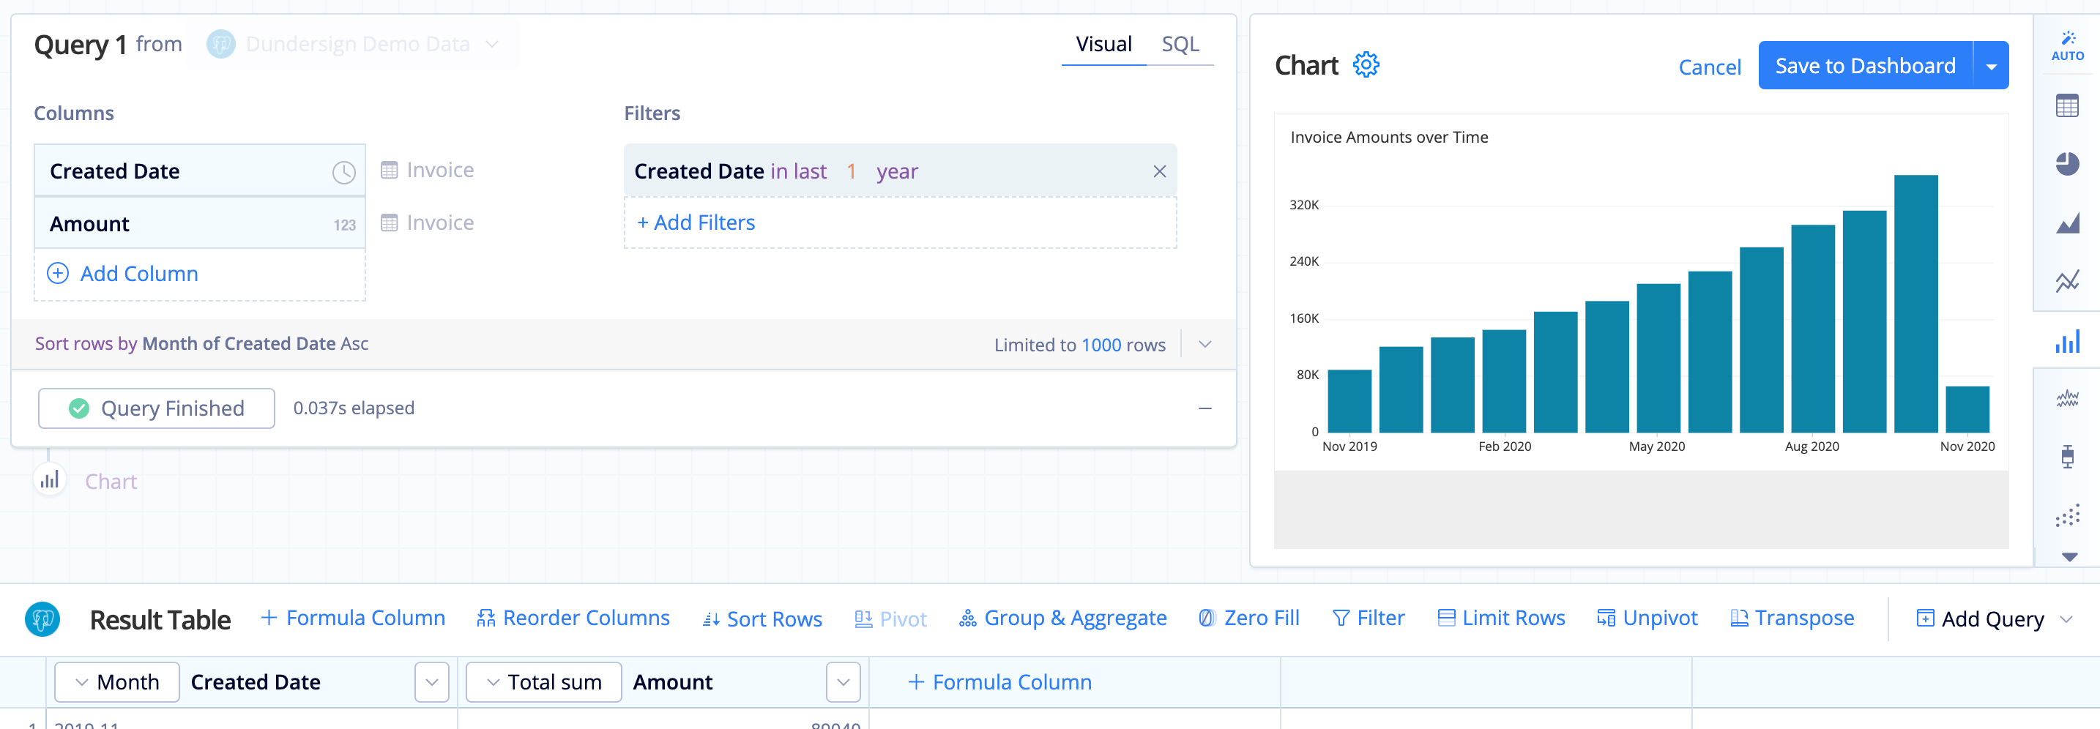Screen dimensions: 2100x729
Task: Minimize the query results panel
Action: [1205, 408]
